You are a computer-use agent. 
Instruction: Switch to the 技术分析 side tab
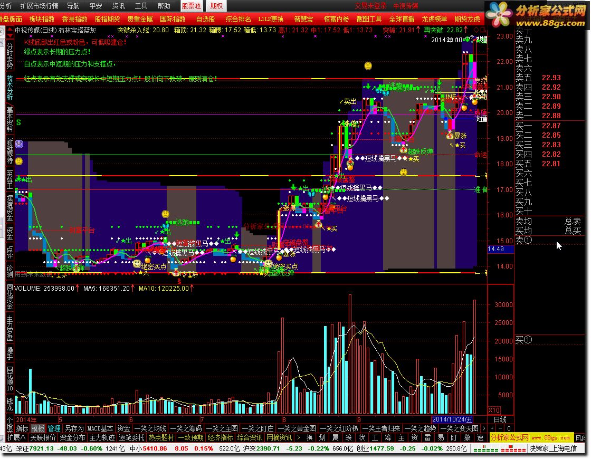point(9,88)
